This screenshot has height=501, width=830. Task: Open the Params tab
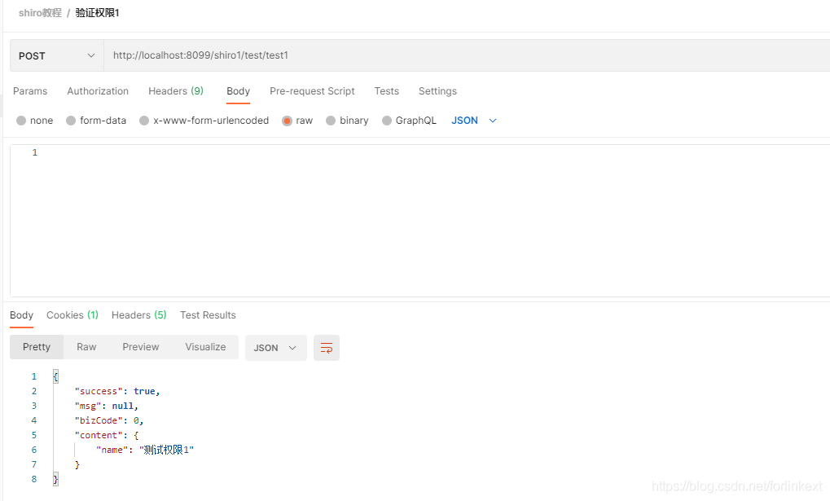tap(30, 91)
